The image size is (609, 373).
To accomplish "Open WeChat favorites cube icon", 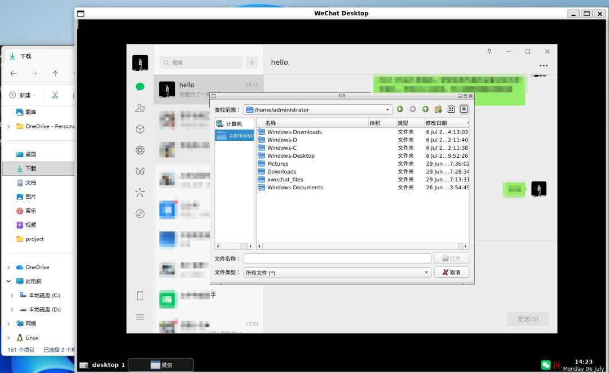I will coord(140,129).
